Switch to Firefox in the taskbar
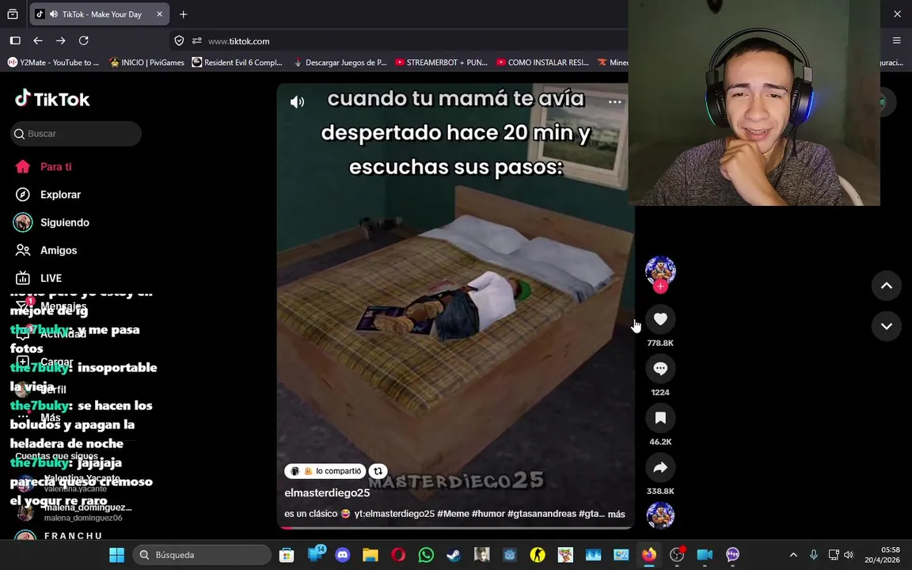The height and width of the screenshot is (570, 912). pos(649,555)
